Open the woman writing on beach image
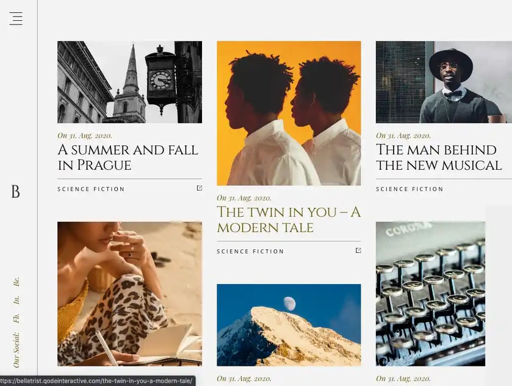512x386 pixels. pyautogui.click(x=129, y=294)
